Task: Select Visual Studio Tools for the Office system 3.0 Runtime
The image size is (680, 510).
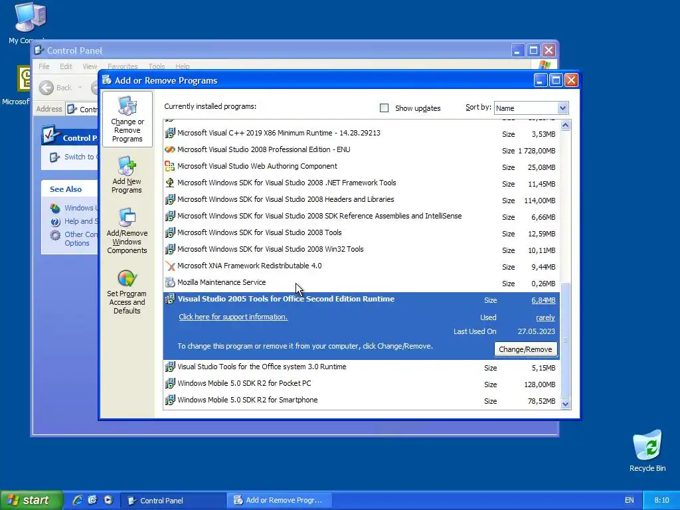Action: pos(361,367)
